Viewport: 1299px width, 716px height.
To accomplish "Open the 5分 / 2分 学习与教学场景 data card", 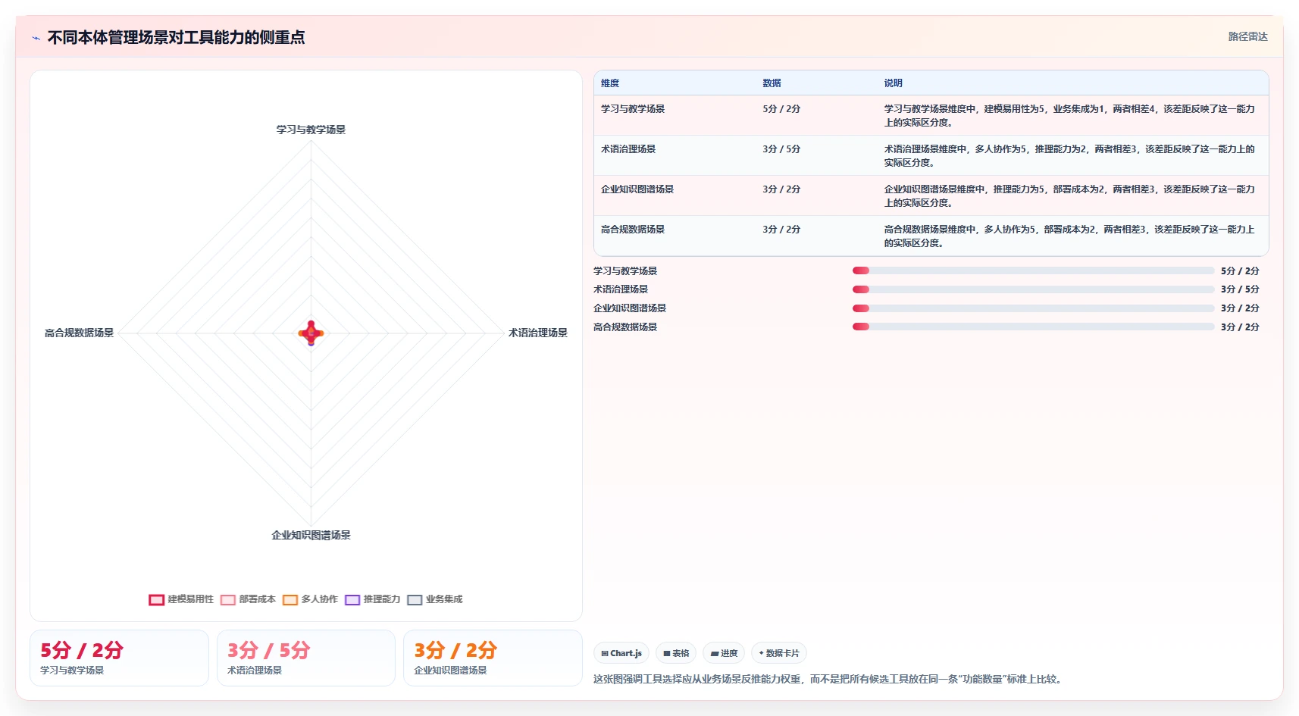I will [x=119, y=658].
